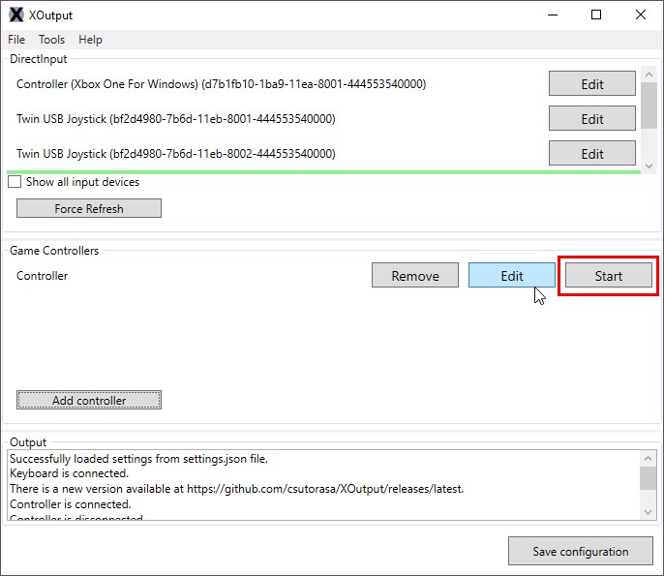Maximize the XOutput window
Image resolution: width=664 pixels, height=576 pixels.
point(596,15)
